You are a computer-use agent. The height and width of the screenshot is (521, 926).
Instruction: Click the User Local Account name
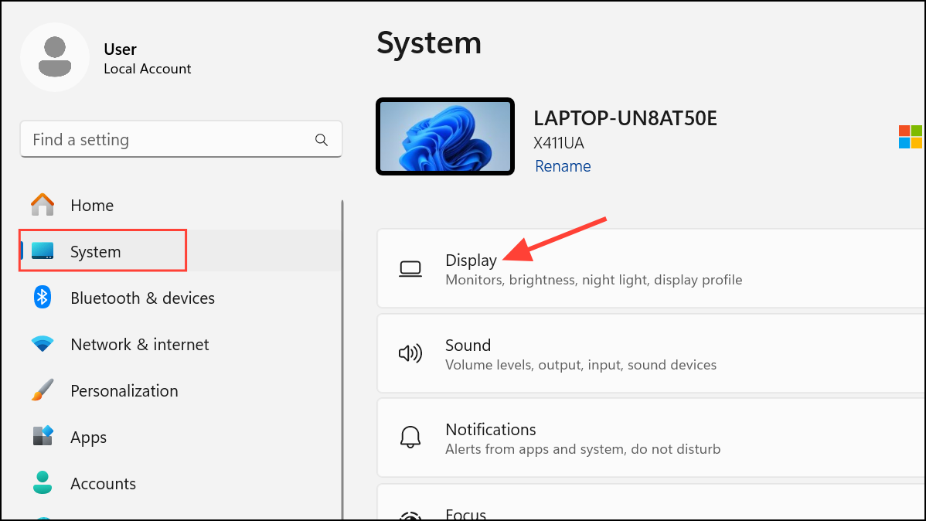click(x=147, y=59)
